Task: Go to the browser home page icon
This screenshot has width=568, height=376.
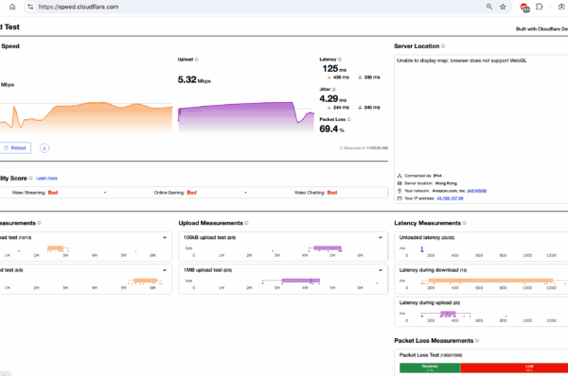Action: pyautogui.click(x=12, y=7)
